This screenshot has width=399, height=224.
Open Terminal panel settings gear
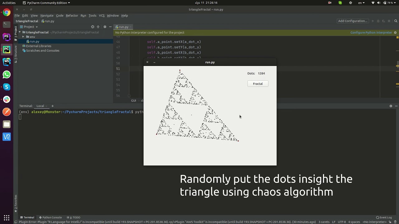(x=391, y=106)
